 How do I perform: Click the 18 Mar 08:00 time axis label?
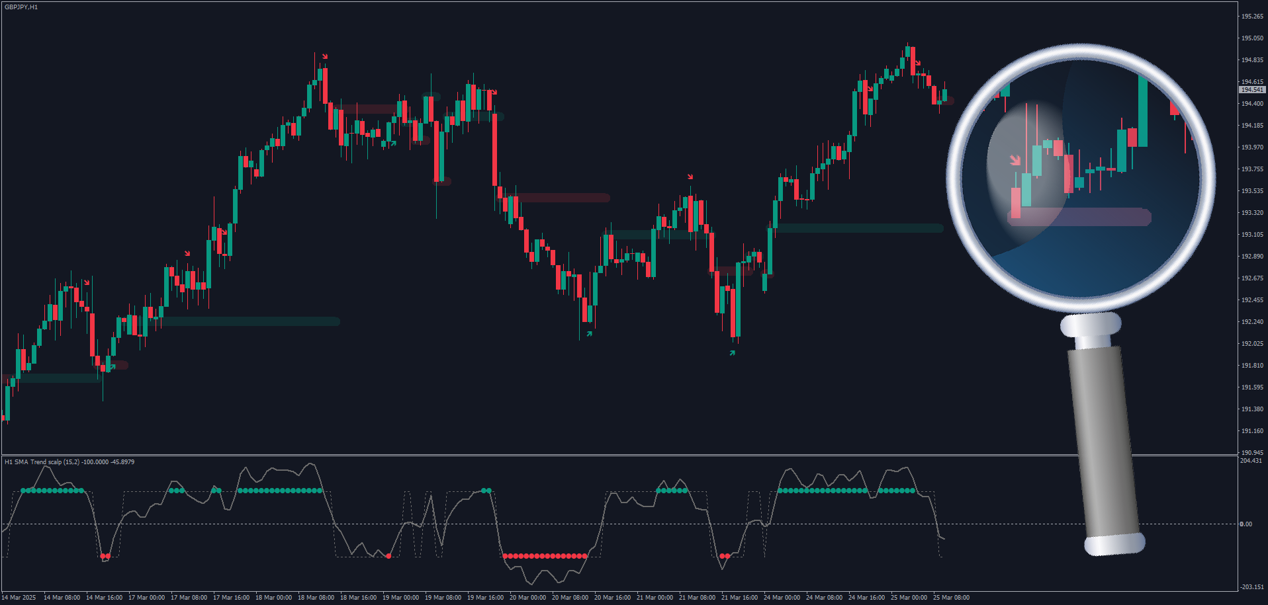click(316, 598)
